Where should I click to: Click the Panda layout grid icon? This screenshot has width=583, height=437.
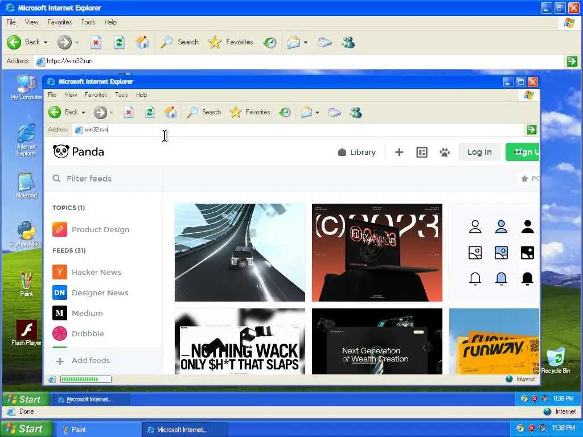coord(422,152)
